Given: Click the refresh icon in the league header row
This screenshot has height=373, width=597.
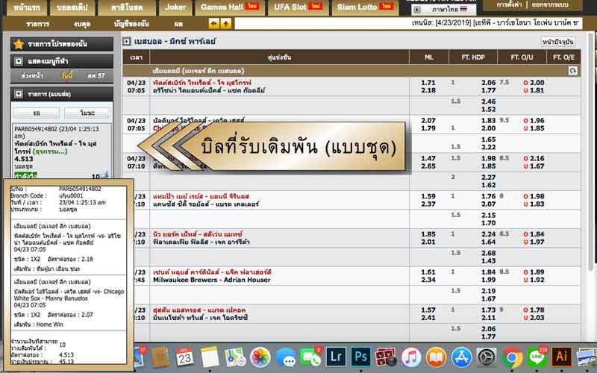Looking at the screenshot, I should click(572, 71).
